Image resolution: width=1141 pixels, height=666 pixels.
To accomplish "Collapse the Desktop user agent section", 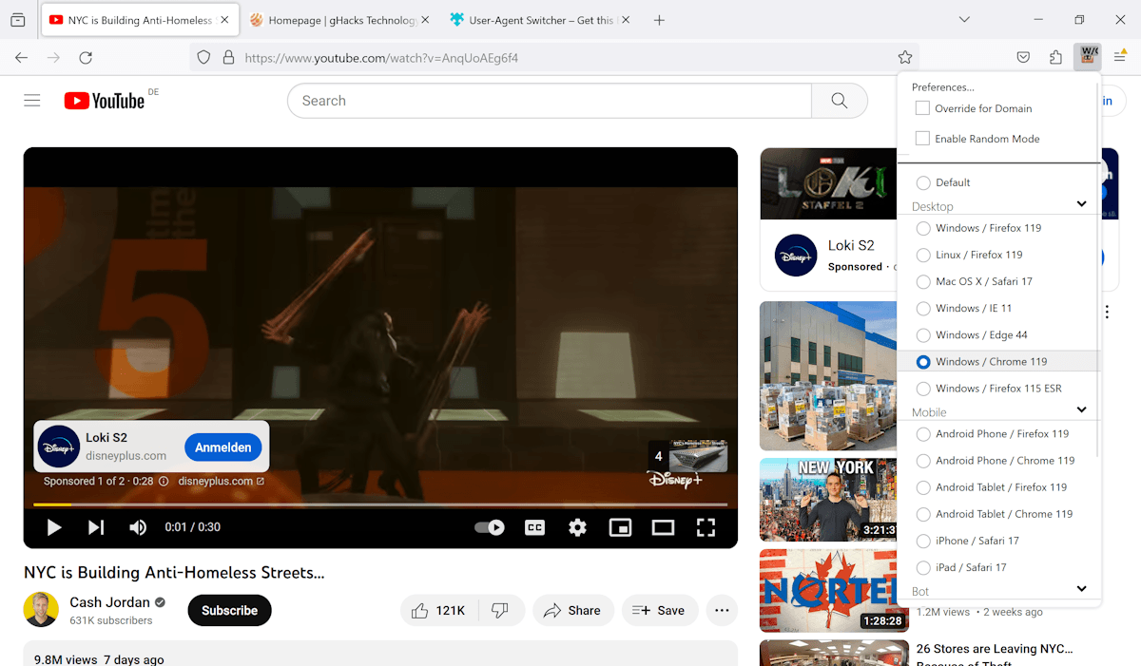I will (1081, 204).
